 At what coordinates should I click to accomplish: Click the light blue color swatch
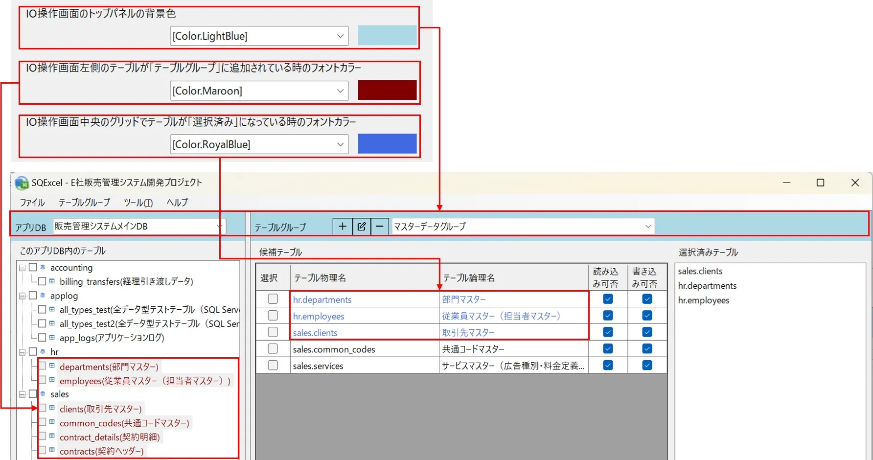click(x=387, y=36)
